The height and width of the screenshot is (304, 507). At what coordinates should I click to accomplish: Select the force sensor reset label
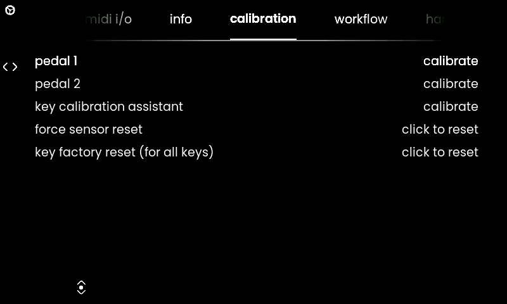point(89,129)
